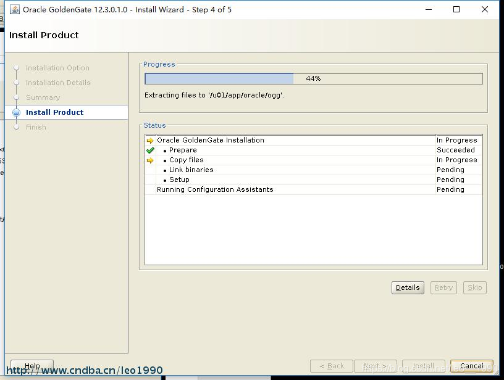Select the Installation Details wizard step

58,83
